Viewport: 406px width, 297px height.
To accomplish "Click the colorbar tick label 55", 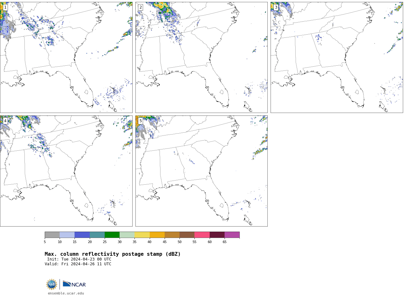I will coord(194,242).
